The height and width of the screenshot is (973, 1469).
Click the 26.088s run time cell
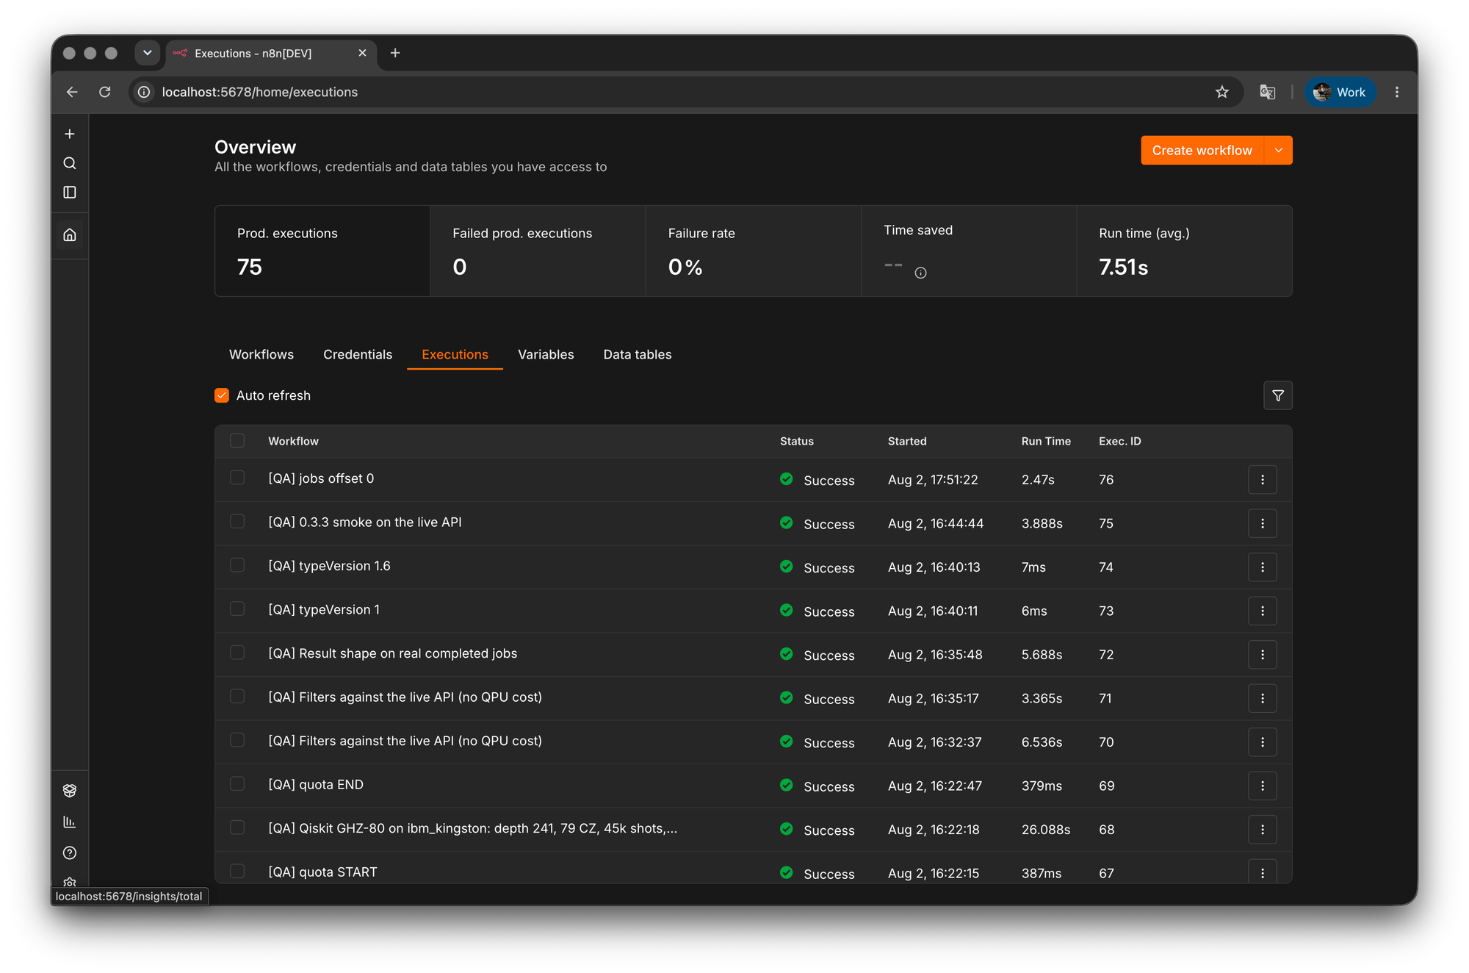click(x=1046, y=830)
